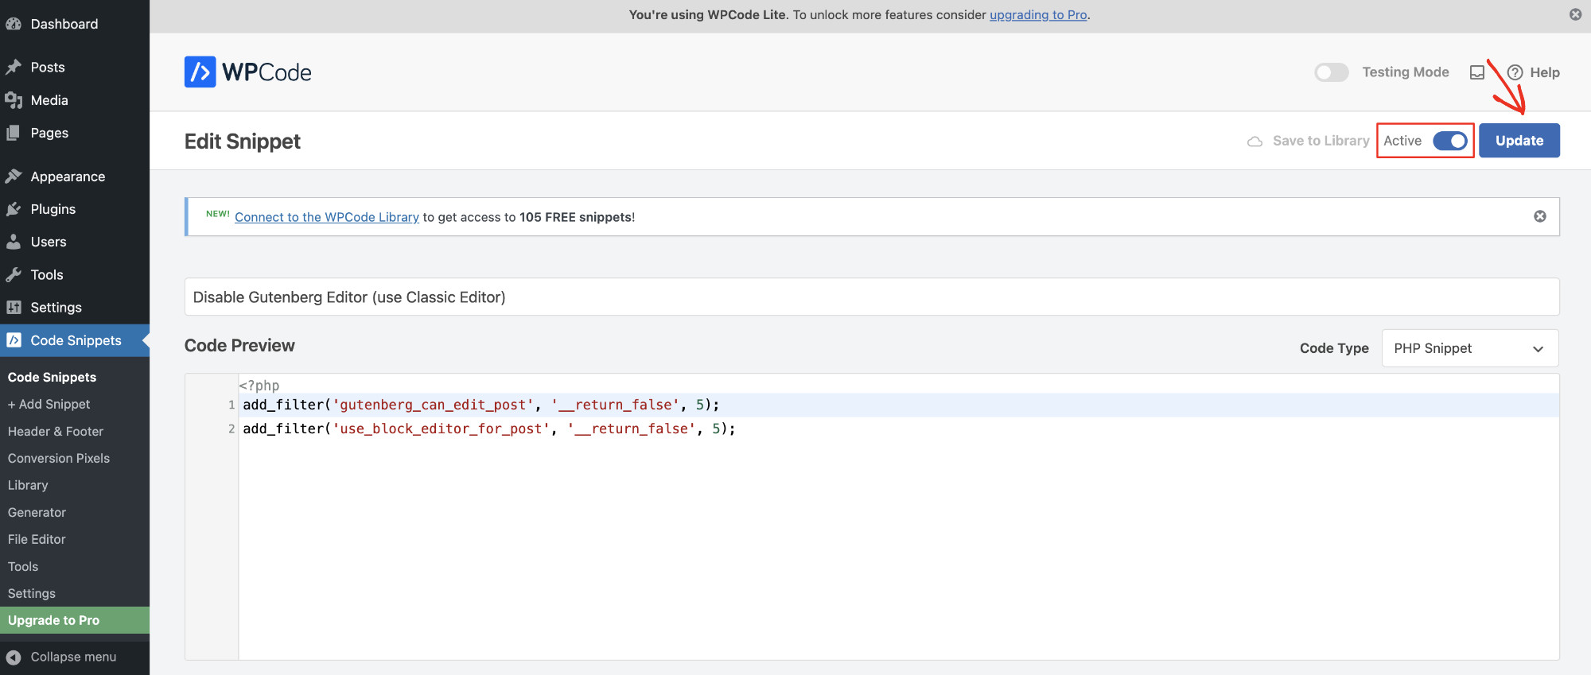
Task: Click the Code Preview heading
Action: pos(239,345)
